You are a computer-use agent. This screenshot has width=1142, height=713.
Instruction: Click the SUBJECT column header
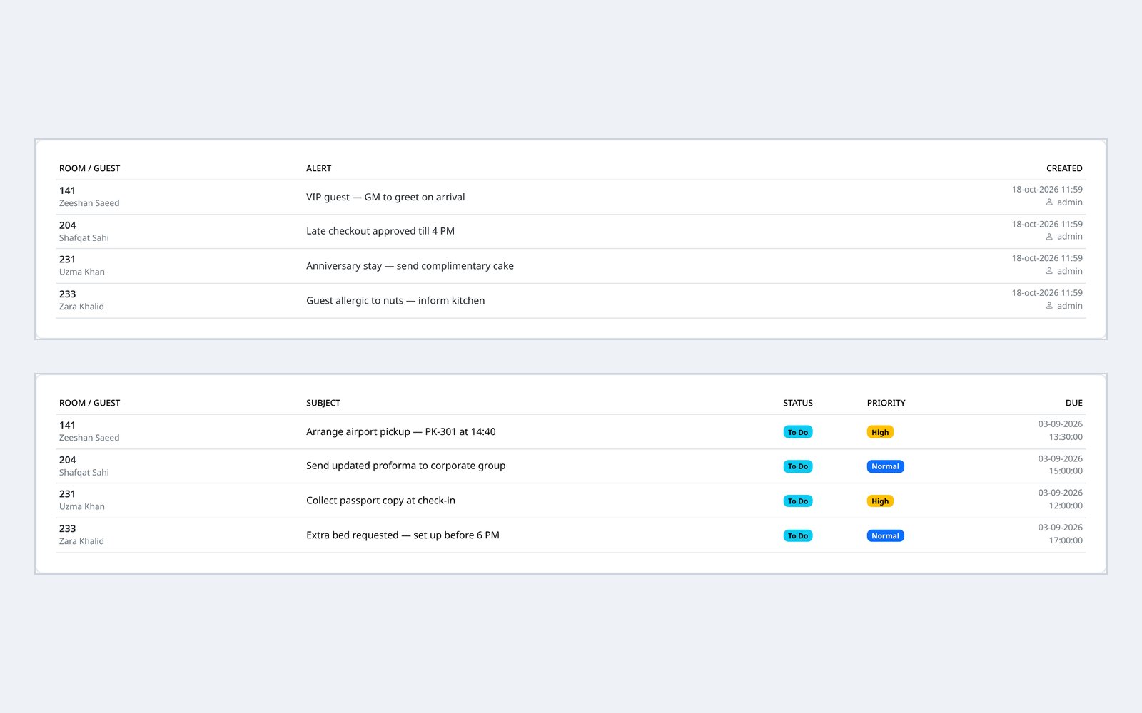coord(323,403)
